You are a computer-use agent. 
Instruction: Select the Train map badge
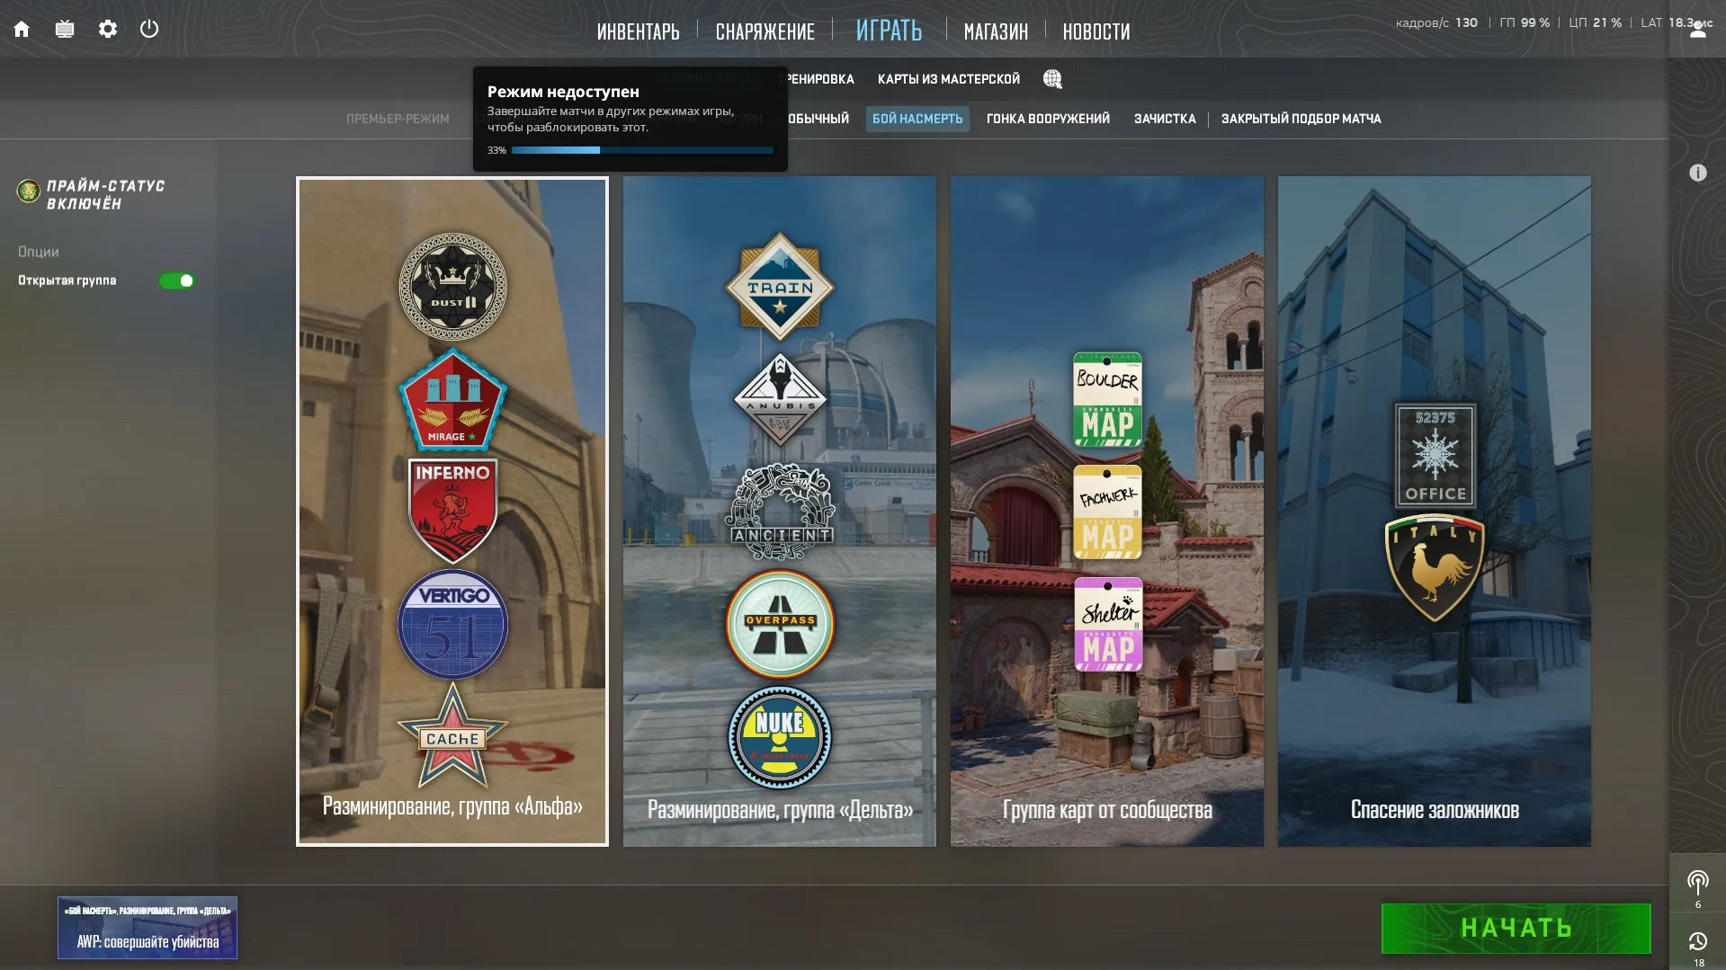[x=780, y=287]
